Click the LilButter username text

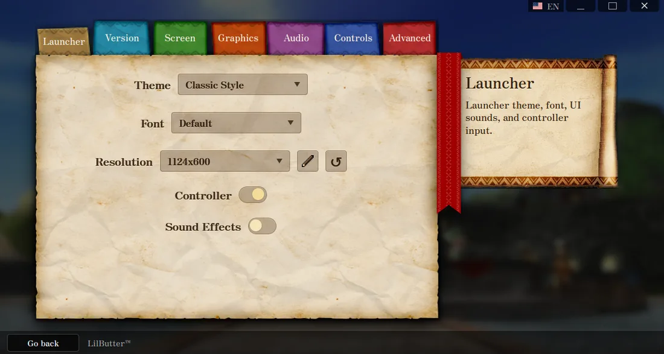click(109, 343)
